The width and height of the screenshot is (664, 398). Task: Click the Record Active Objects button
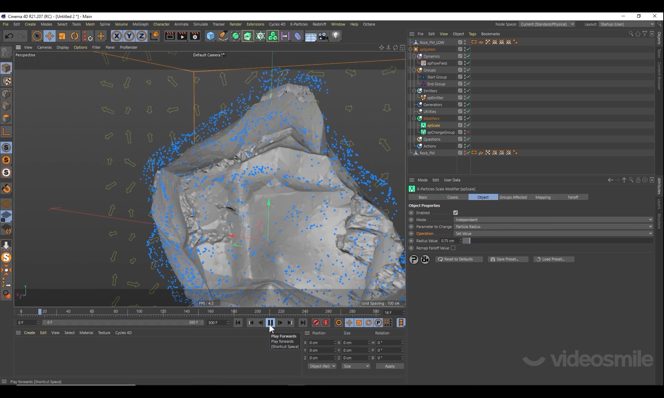pyautogui.click(x=316, y=323)
